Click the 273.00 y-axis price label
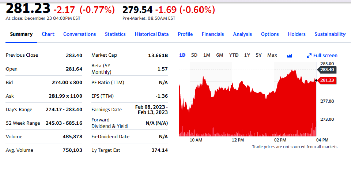 pos(327,119)
